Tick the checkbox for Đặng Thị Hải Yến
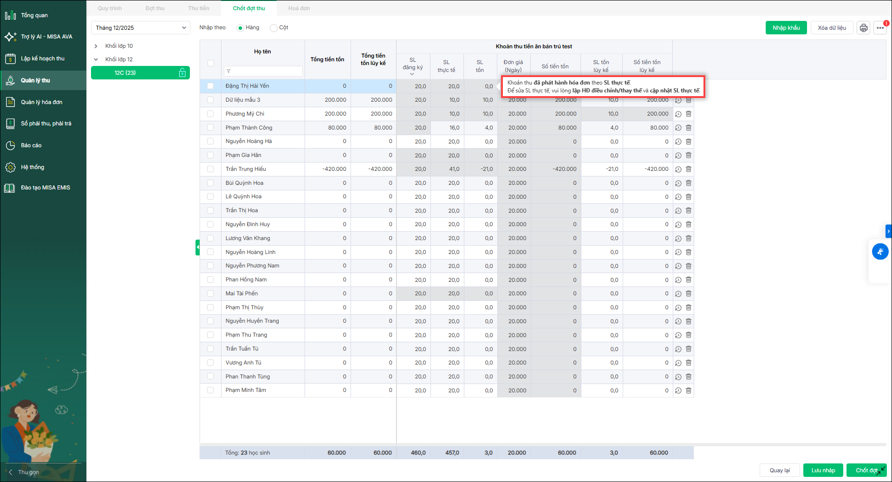 (210, 86)
